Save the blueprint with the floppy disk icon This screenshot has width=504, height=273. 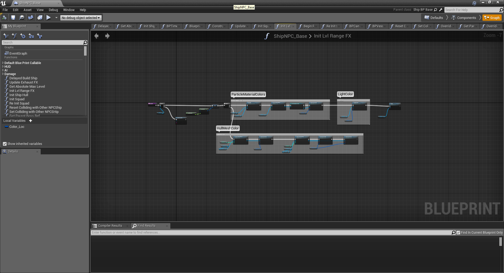pyautogui.click(x=13, y=18)
